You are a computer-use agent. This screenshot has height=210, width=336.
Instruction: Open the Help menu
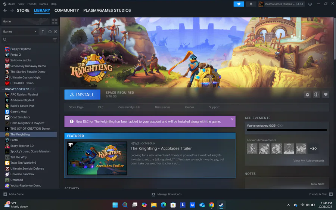pos(53,4)
